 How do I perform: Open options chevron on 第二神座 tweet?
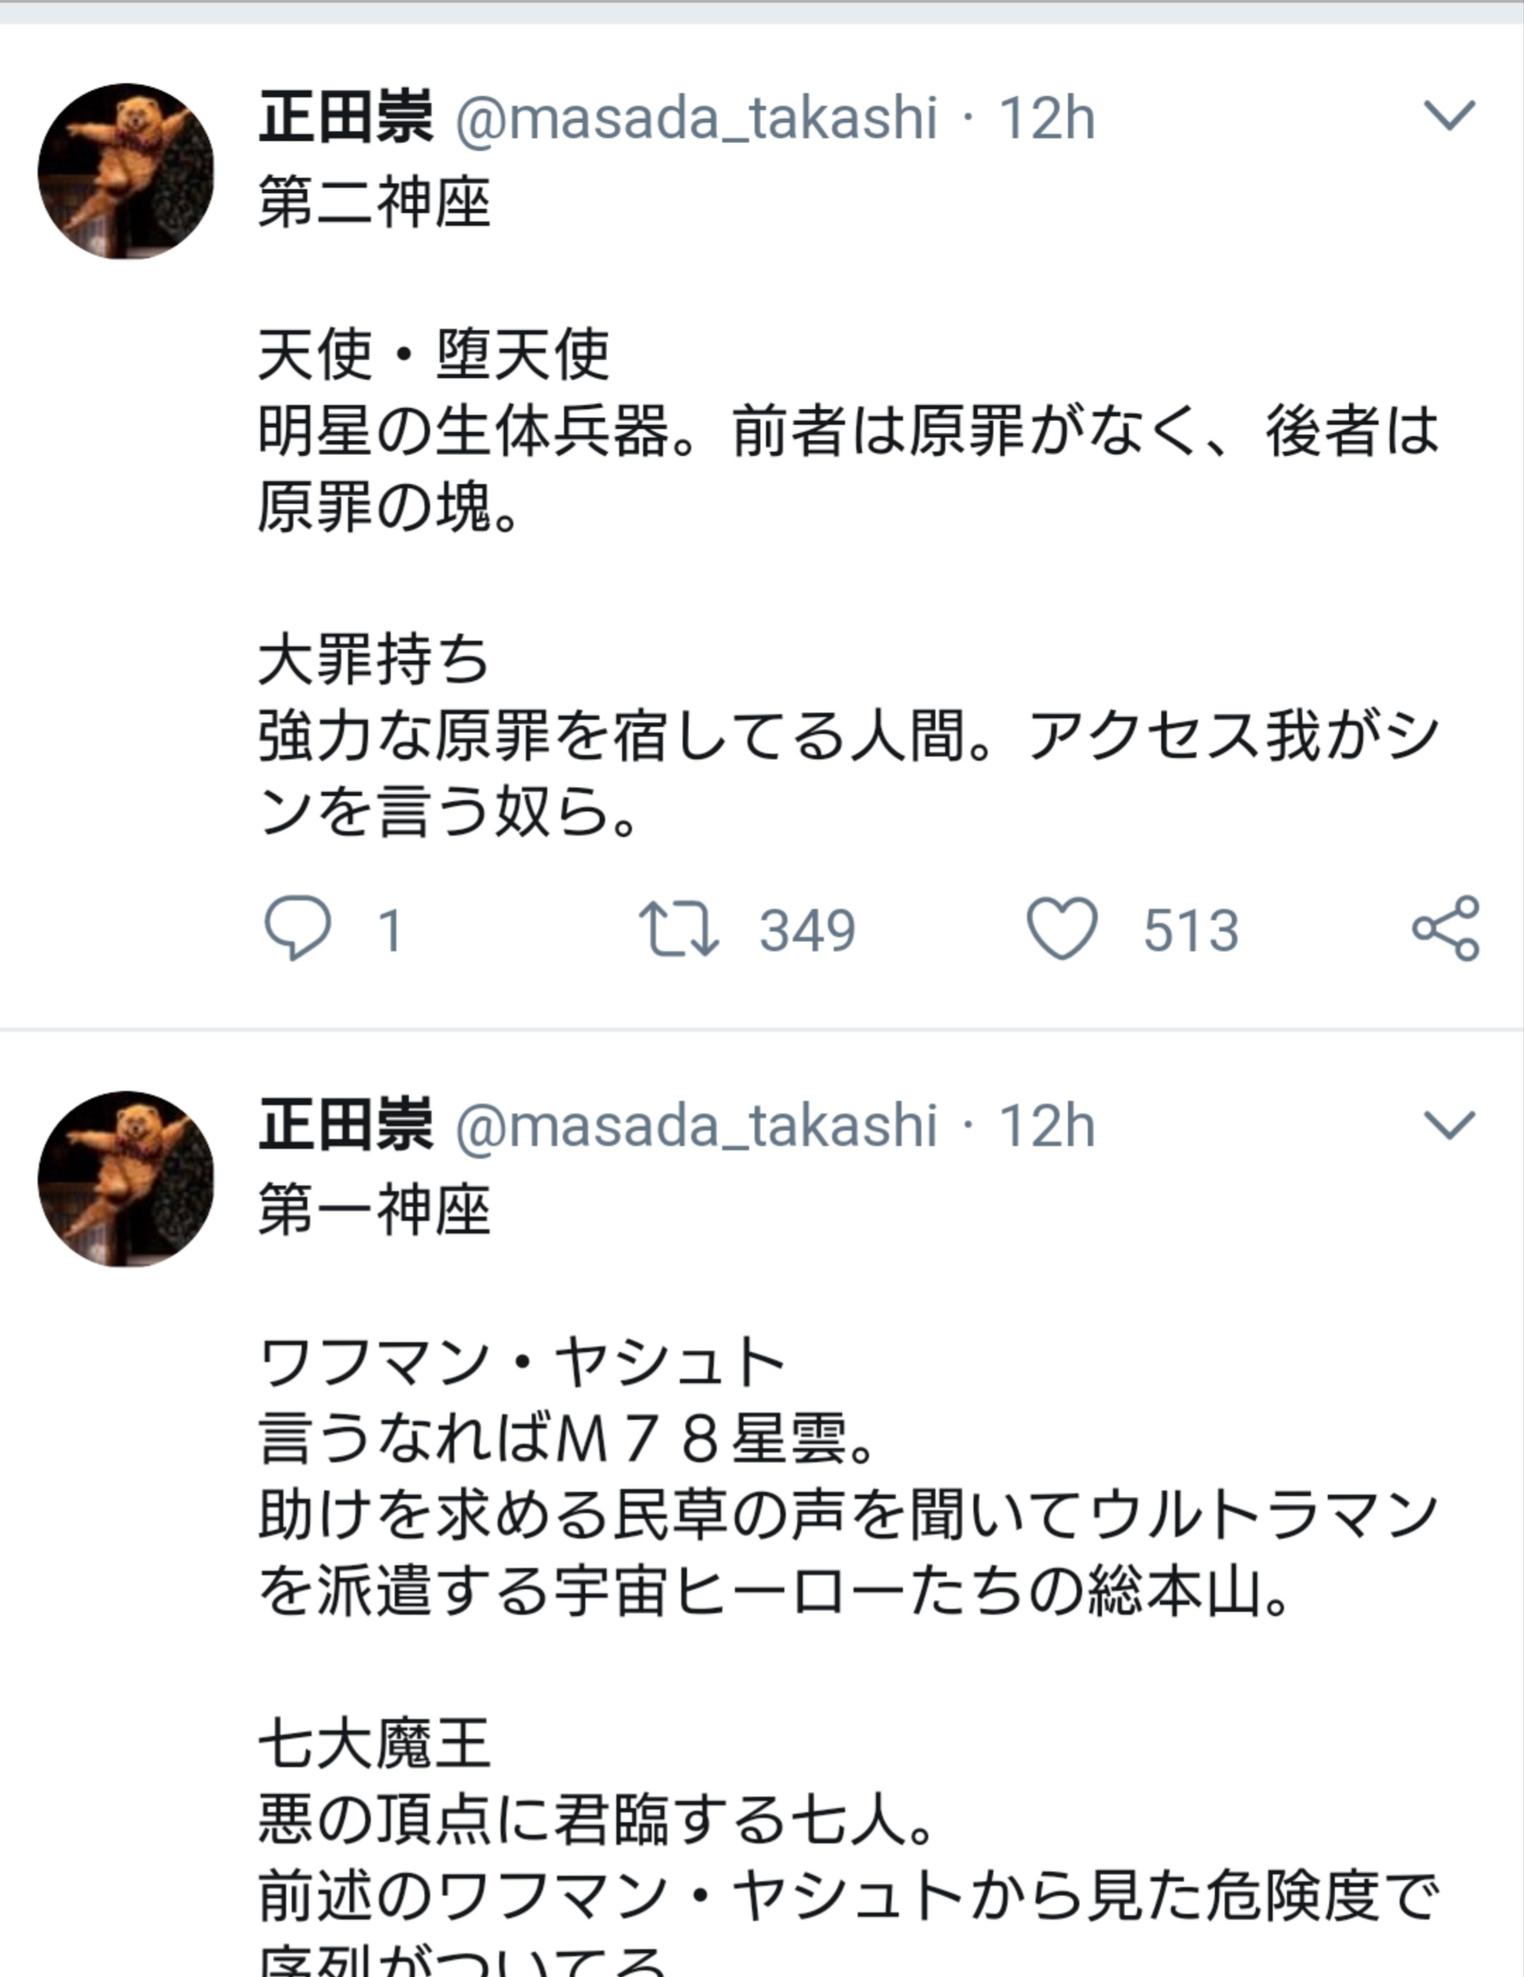[1449, 115]
